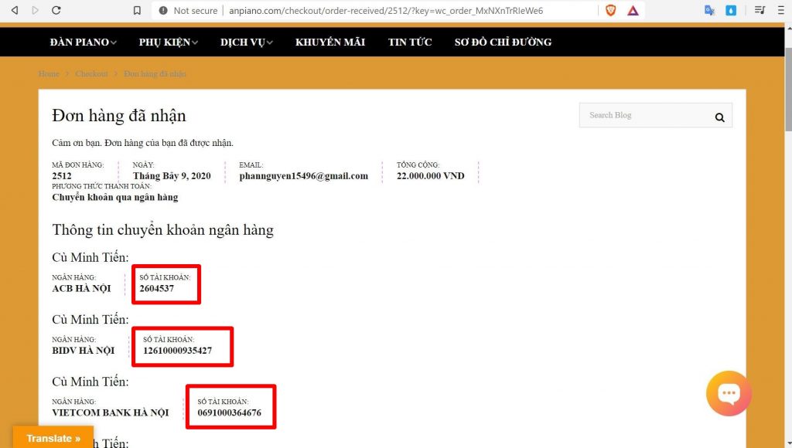The width and height of the screenshot is (792, 448).
Task: Expand the ĐÀN PIANO dropdown menu
Action: pos(83,42)
